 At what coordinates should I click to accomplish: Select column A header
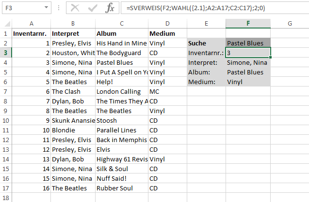tap(32, 24)
